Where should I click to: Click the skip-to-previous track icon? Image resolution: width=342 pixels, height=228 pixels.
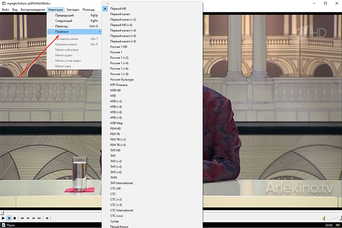point(22,218)
